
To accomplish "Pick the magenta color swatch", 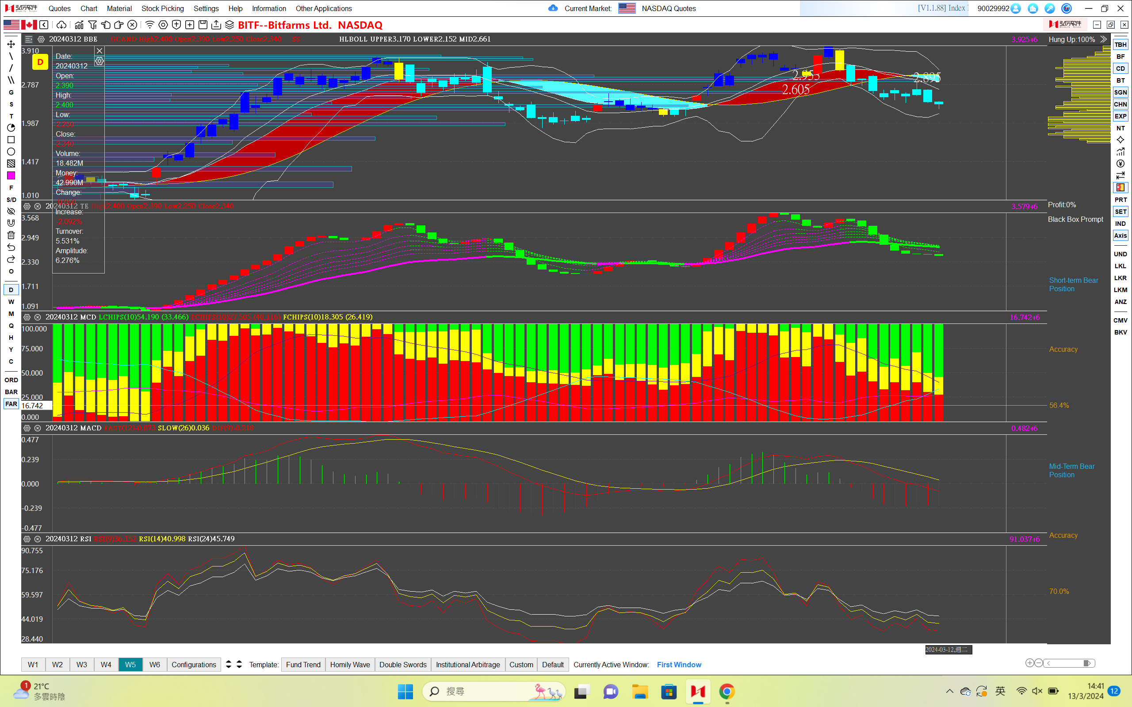I will pos(11,175).
